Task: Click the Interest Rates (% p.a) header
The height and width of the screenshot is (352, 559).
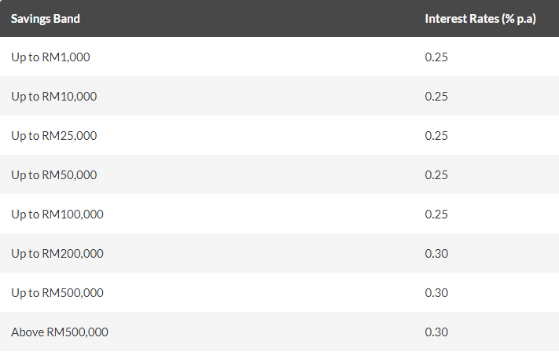Action: tap(480, 18)
